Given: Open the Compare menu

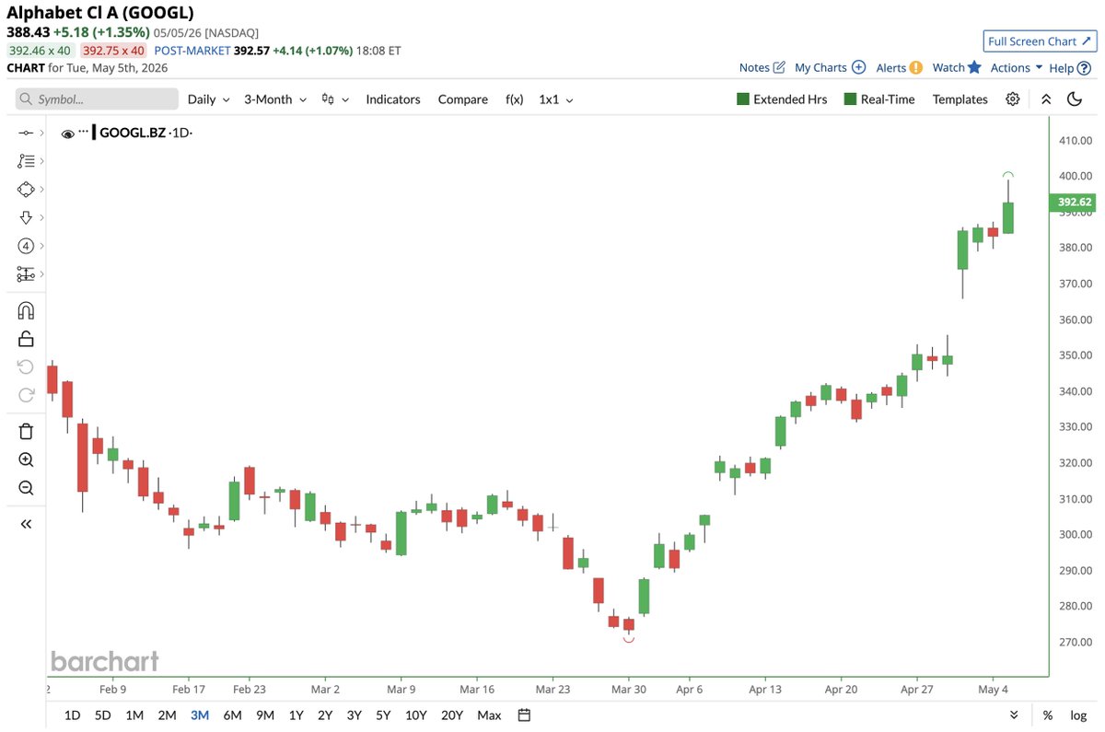Looking at the screenshot, I should coord(463,99).
